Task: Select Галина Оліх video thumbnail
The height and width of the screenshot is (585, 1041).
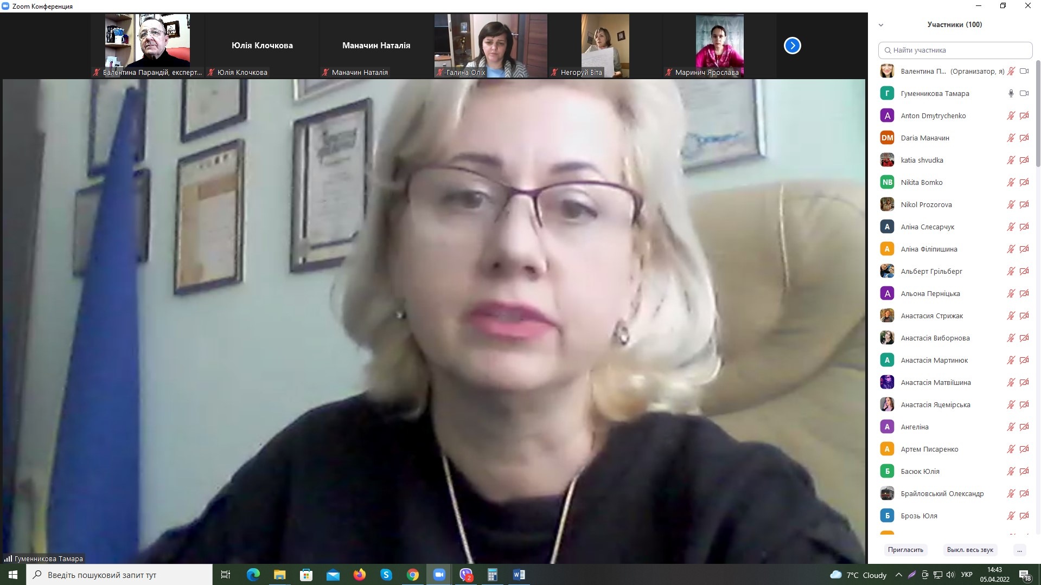Action: (x=491, y=46)
